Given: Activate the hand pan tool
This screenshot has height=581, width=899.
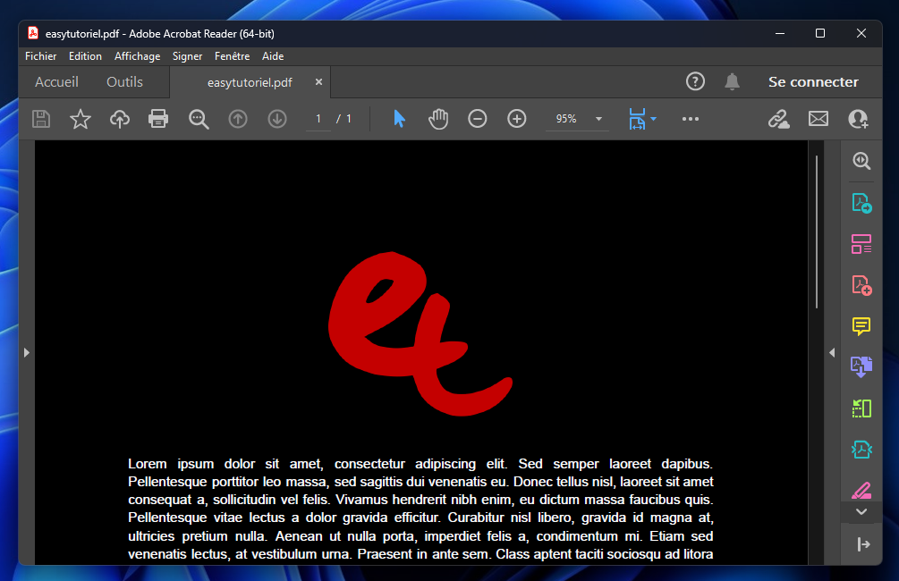Looking at the screenshot, I should tap(438, 119).
